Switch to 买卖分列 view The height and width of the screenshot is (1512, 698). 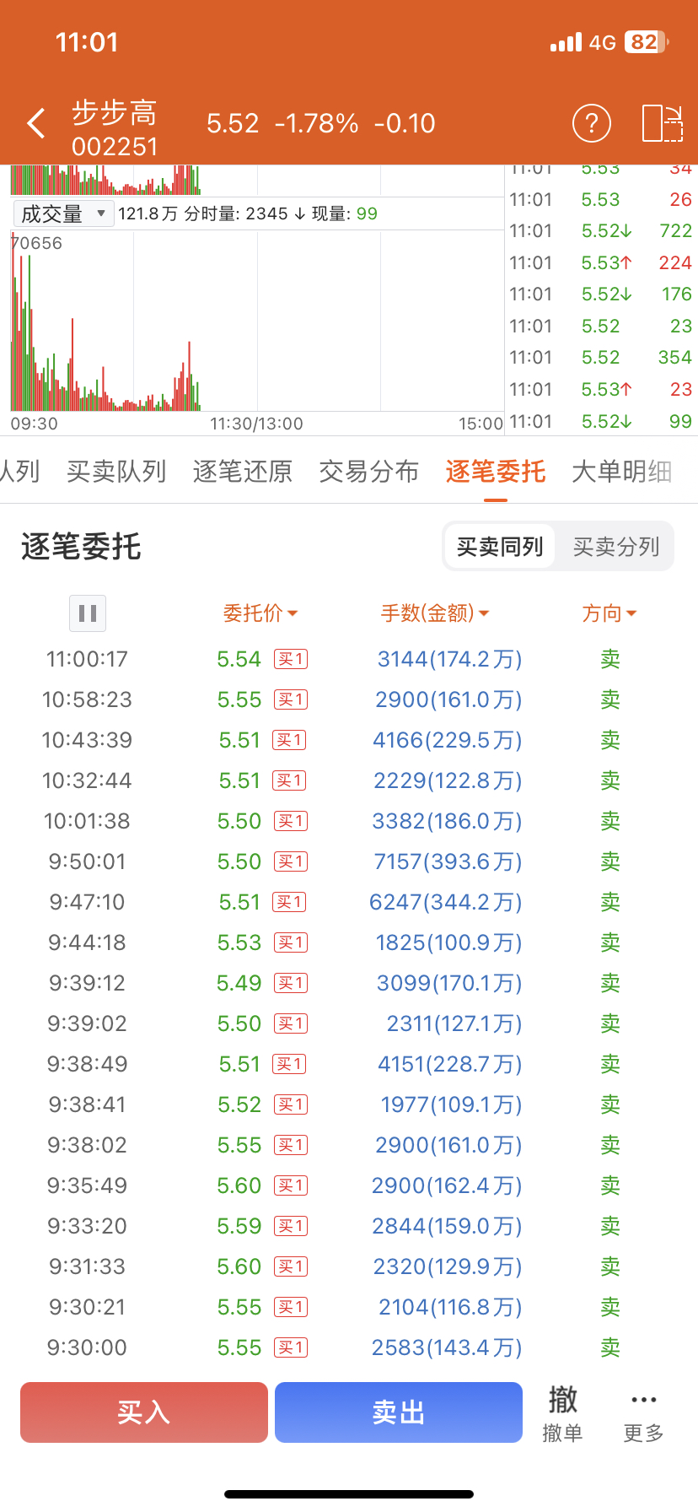pos(616,547)
